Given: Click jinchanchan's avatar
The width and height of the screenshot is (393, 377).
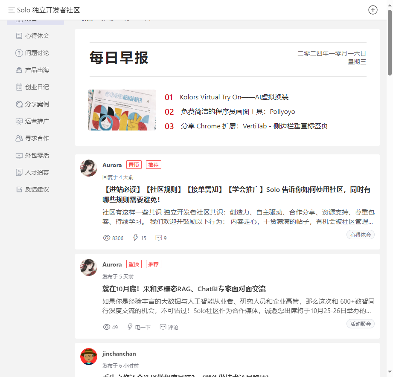Looking at the screenshot, I should point(89,357).
